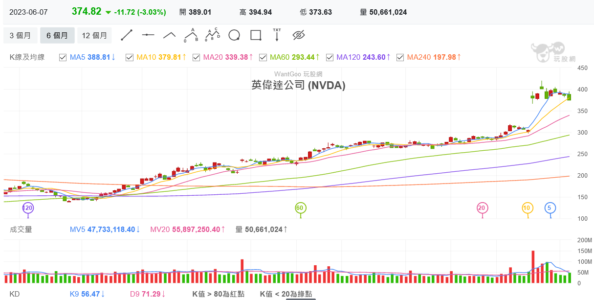594x300 pixels.
Task: Click the 450 price axis label
Action: point(582,68)
